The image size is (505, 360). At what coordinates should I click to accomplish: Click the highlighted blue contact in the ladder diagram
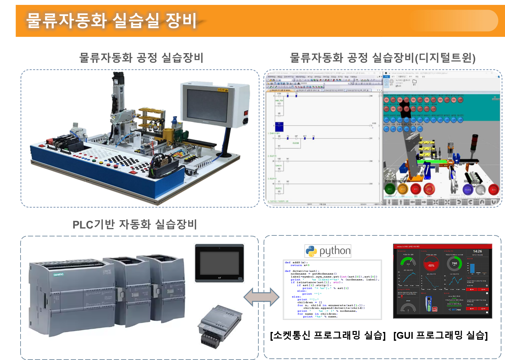coord(279,127)
